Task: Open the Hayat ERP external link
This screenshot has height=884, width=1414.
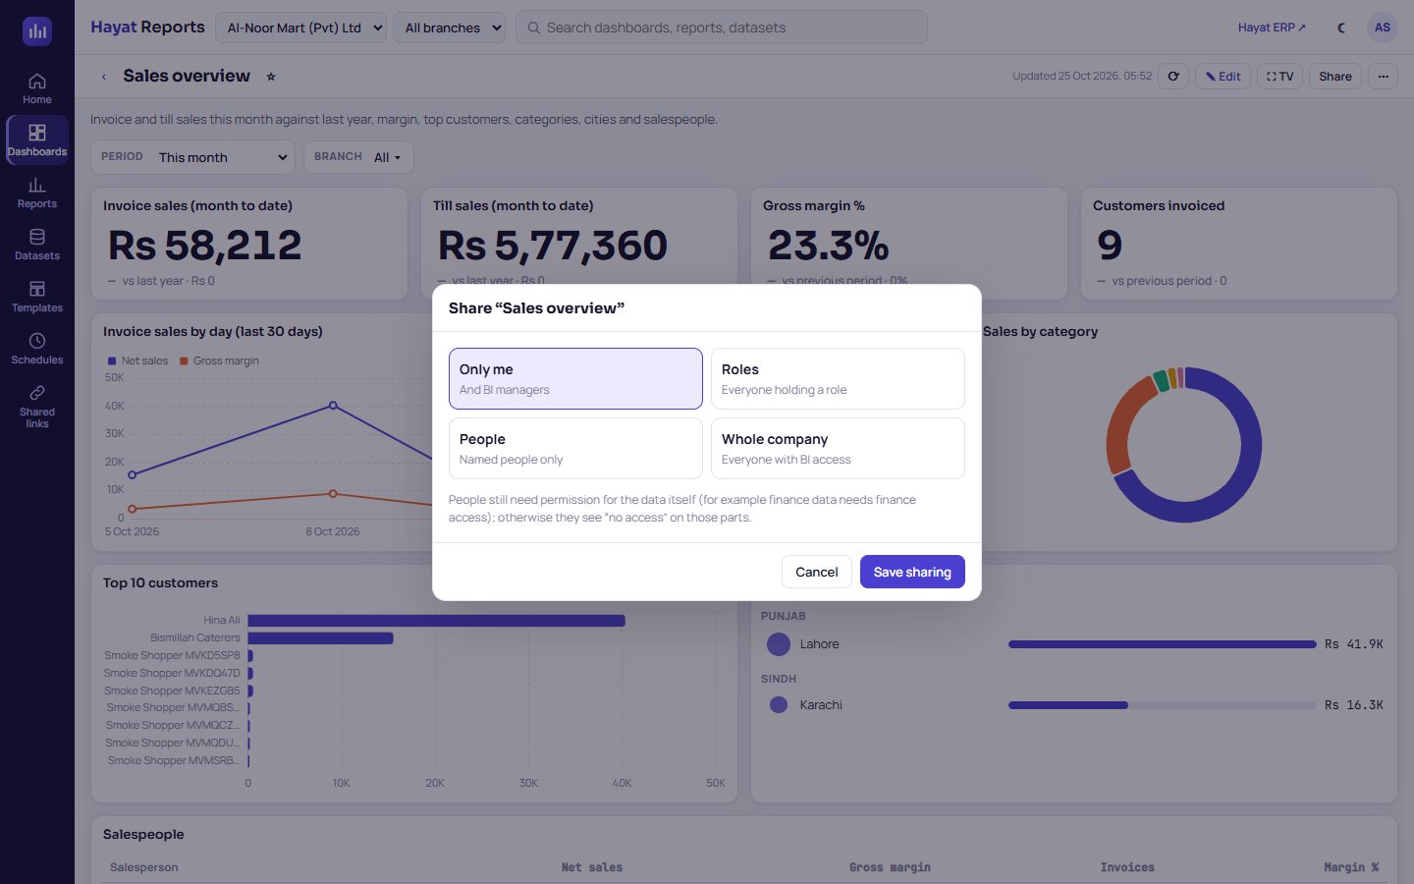Action: pos(1272,28)
